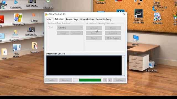Select the Activation tab
The height and width of the screenshot is (99, 177).
[x=59, y=19]
